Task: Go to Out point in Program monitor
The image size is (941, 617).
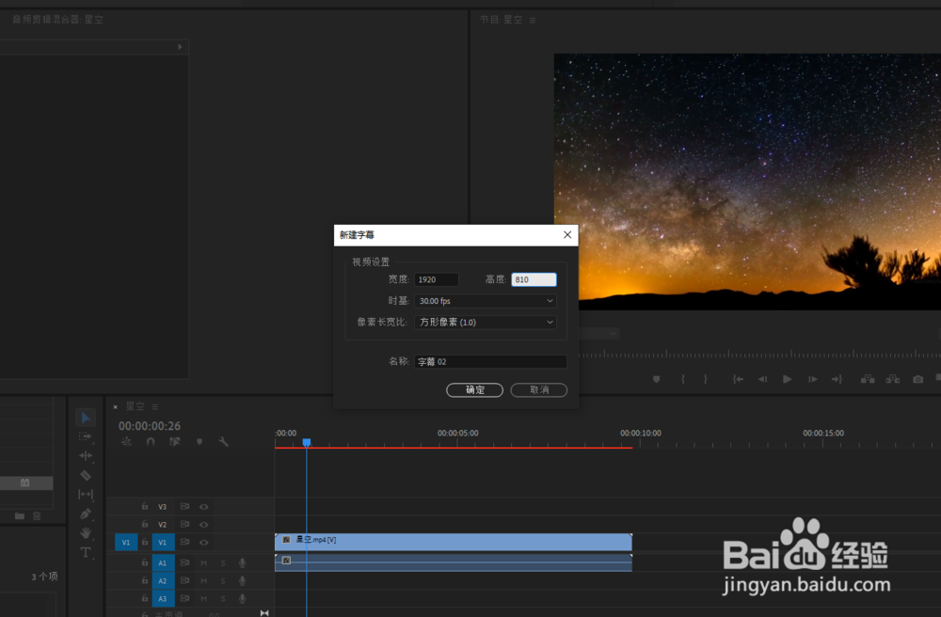Action: tap(837, 380)
